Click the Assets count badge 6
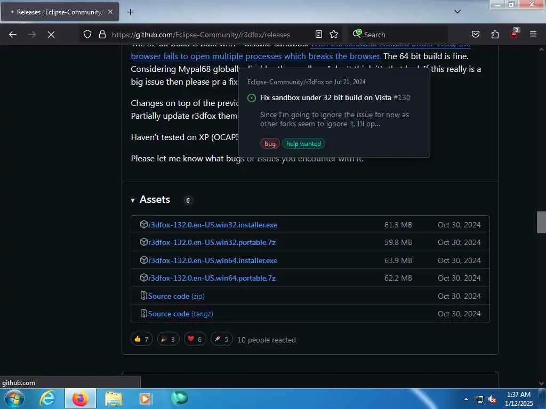 tap(188, 200)
